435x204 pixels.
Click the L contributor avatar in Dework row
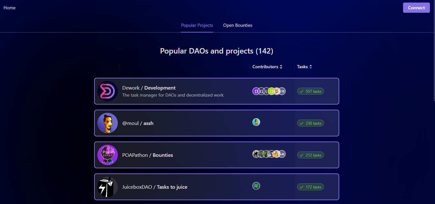[266, 91]
